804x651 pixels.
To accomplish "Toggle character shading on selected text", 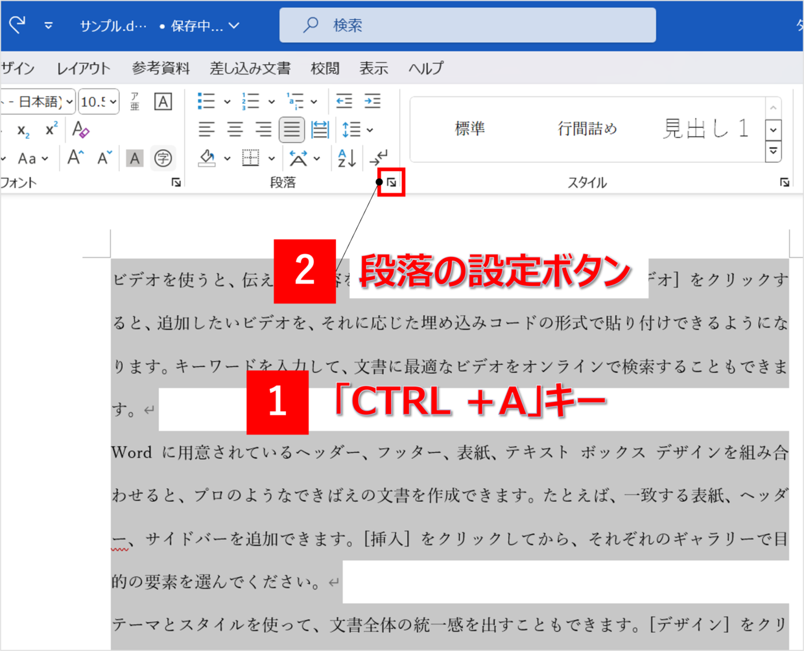I will click(134, 158).
